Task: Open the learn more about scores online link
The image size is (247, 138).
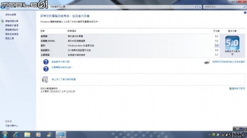Action: click(64, 79)
